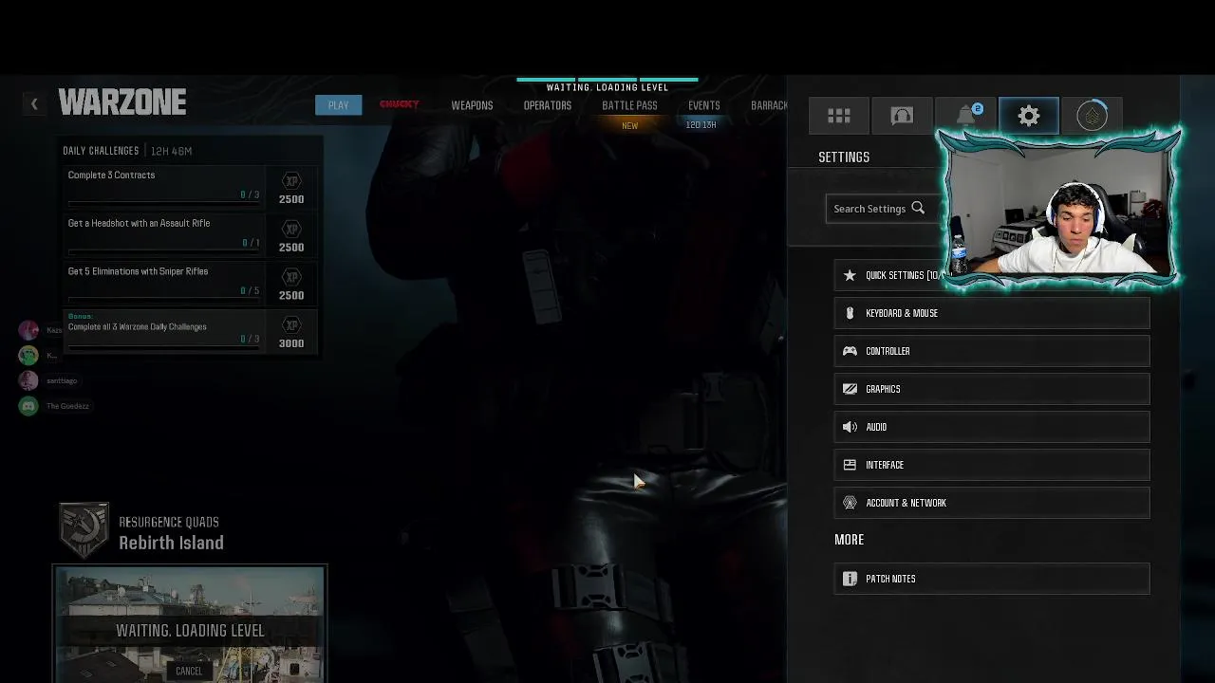Switch to the BARRACKS tab
Image resolution: width=1215 pixels, height=683 pixels.
769,105
